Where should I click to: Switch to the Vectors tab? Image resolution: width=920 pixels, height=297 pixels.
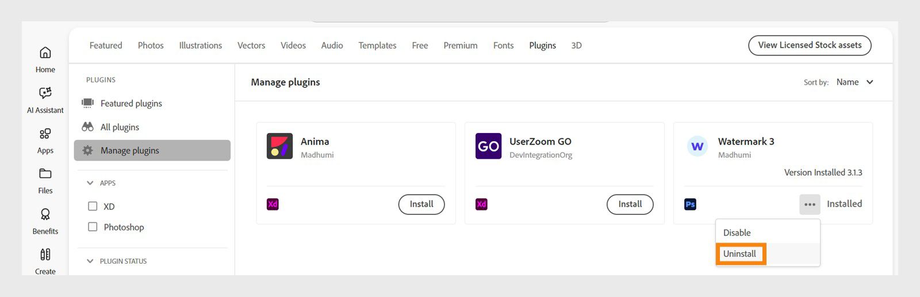click(251, 45)
